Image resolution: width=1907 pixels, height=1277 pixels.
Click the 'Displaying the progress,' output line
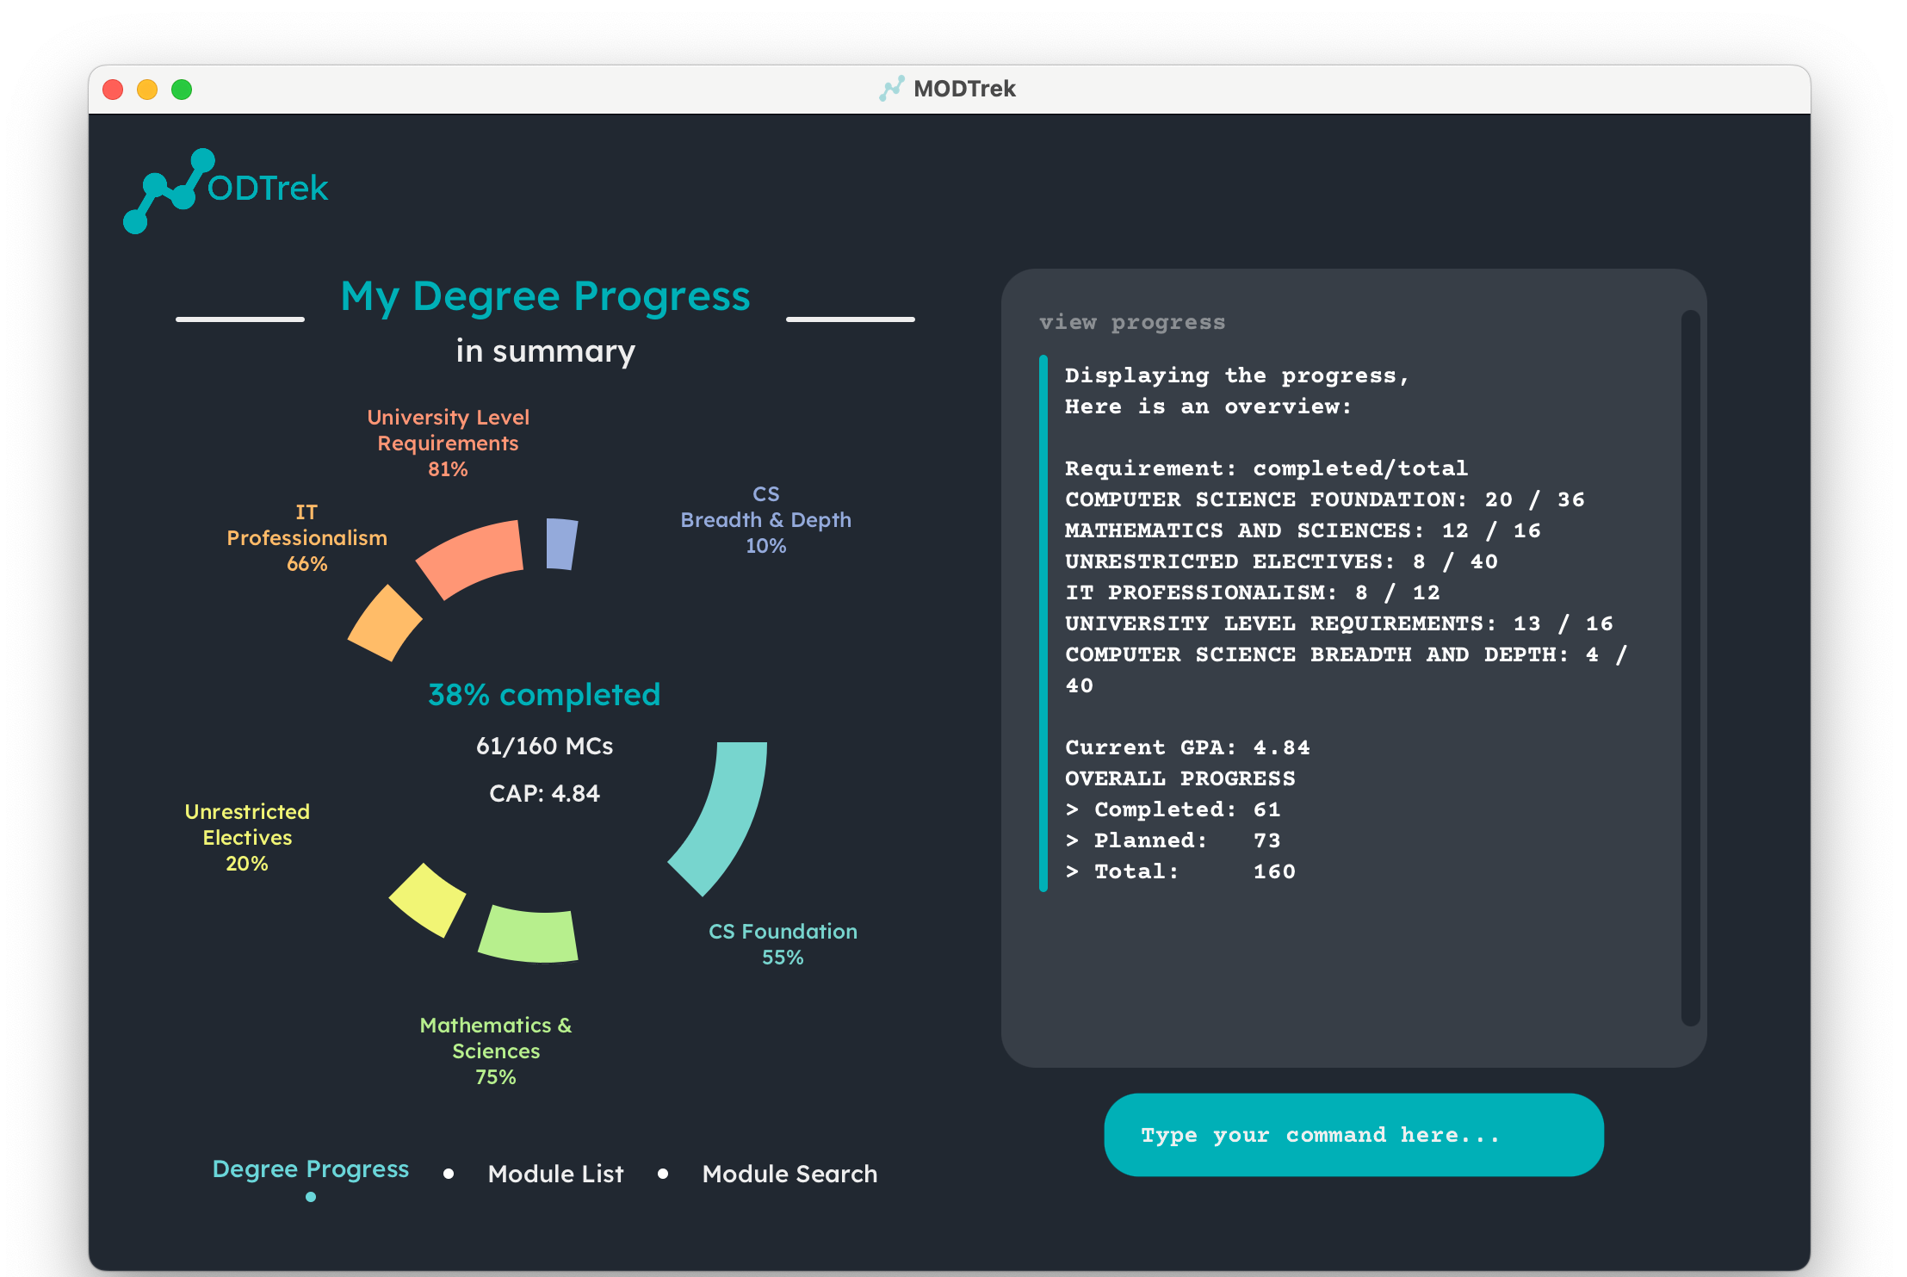pyautogui.click(x=1237, y=375)
